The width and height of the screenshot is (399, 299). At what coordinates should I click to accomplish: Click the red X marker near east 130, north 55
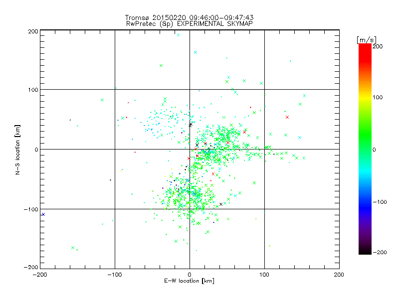287,117
